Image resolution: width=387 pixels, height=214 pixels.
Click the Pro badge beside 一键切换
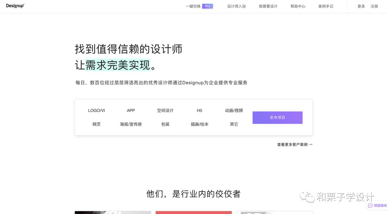click(x=208, y=6)
